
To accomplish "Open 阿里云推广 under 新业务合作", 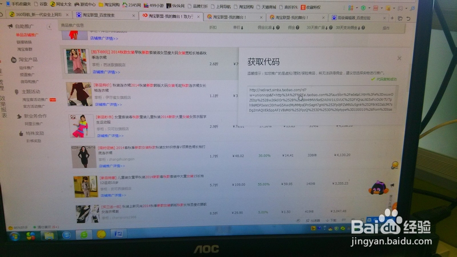I will pyautogui.click(x=34, y=123).
